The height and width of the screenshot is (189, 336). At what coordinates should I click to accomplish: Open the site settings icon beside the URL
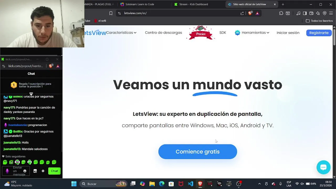[x=119, y=13]
